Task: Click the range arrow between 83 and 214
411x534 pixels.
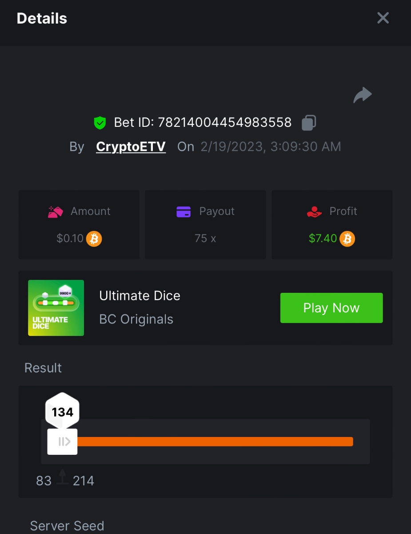Action: (x=62, y=477)
